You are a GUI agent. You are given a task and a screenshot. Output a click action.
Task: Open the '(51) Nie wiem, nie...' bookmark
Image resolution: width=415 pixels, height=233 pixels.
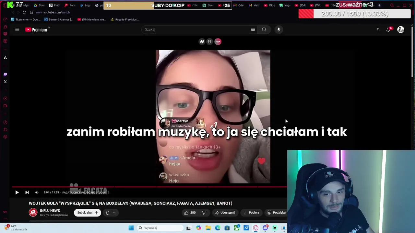coord(92,19)
